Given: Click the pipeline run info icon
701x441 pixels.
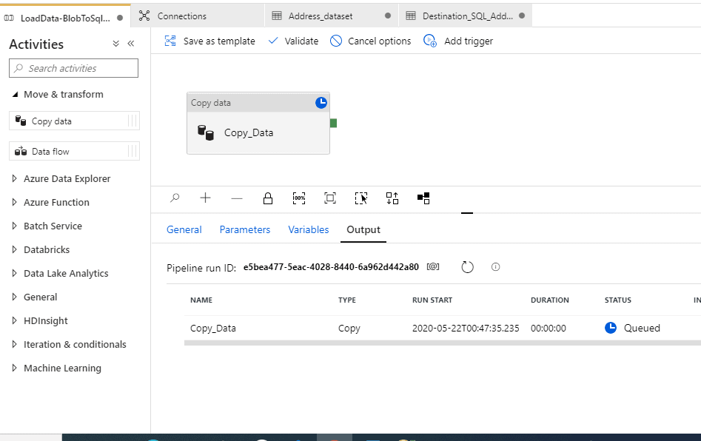Looking at the screenshot, I should [x=495, y=266].
